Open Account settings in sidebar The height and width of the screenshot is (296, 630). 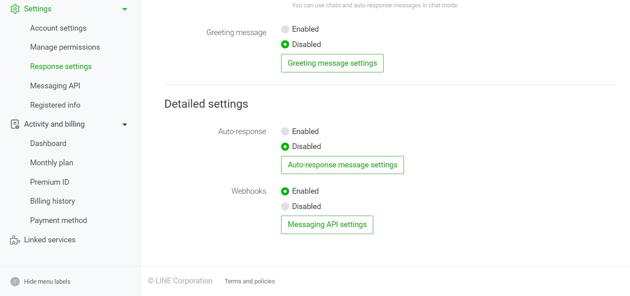(x=58, y=28)
